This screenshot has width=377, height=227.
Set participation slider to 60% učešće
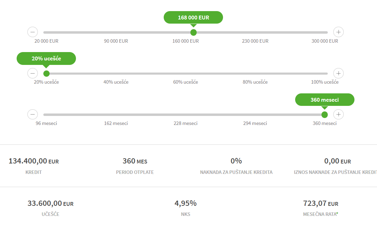click(x=186, y=73)
